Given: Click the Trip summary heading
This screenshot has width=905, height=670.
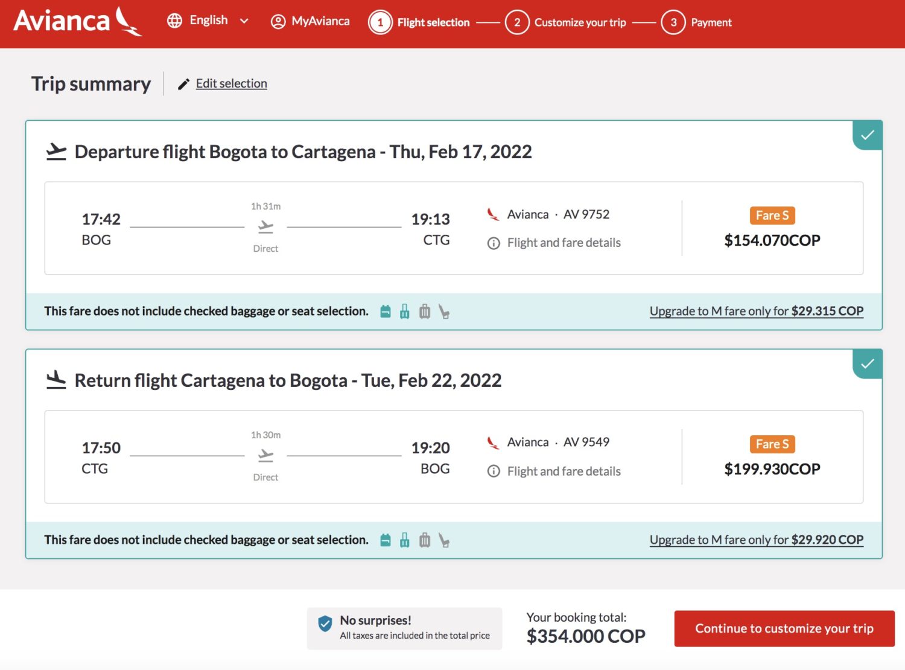Looking at the screenshot, I should point(91,83).
